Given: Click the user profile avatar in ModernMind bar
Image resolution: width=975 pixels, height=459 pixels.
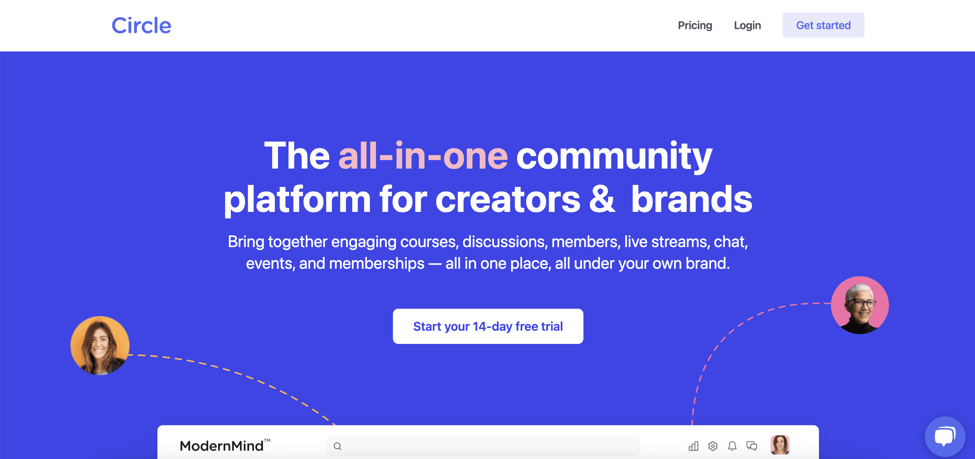Looking at the screenshot, I should pos(780,445).
